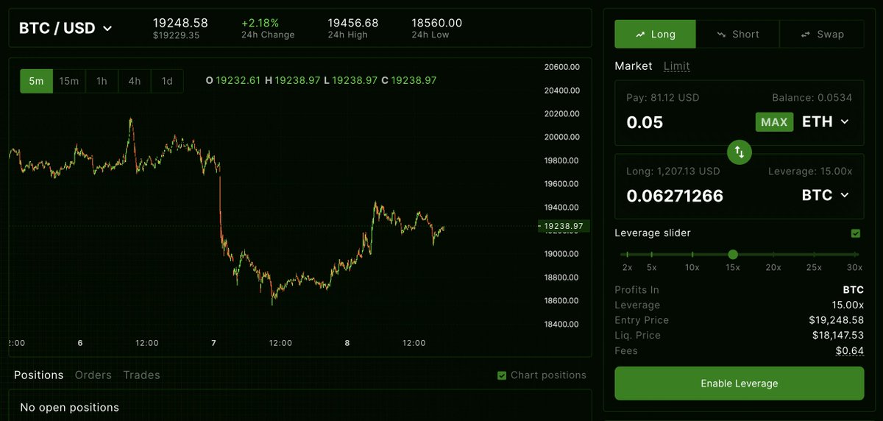Set leverage slider to 2x mark
Image resolution: width=883 pixels, height=421 pixels.
pyautogui.click(x=627, y=255)
